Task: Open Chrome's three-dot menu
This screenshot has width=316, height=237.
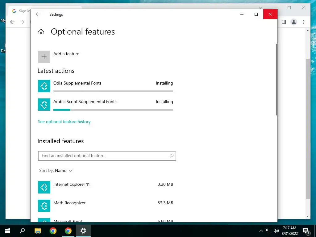Action: (x=304, y=22)
